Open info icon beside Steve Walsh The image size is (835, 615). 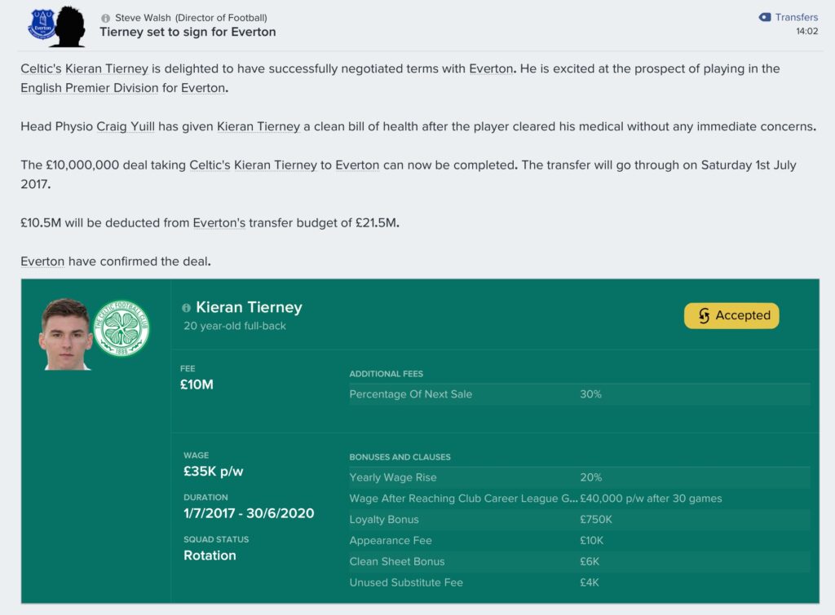[x=105, y=18]
